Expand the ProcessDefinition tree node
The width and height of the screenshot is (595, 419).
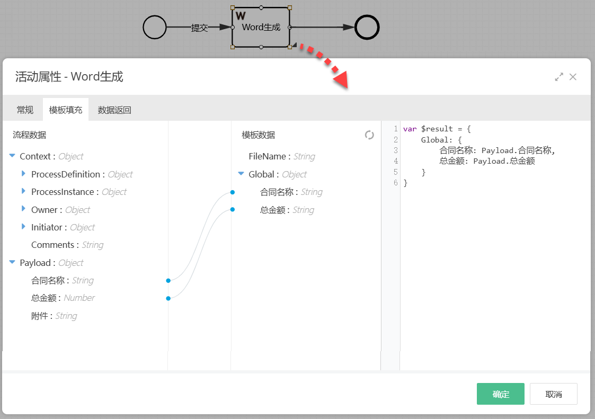22,174
